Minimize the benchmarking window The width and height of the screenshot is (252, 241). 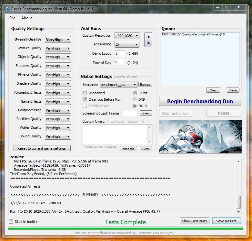pyautogui.click(x=218, y=7)
